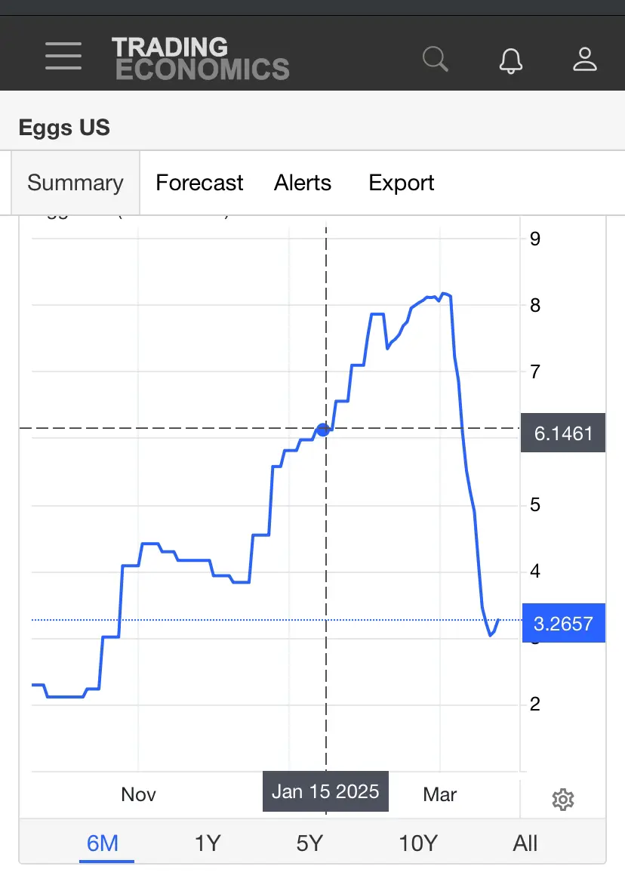Show All historical data range

tap(525, 843)
